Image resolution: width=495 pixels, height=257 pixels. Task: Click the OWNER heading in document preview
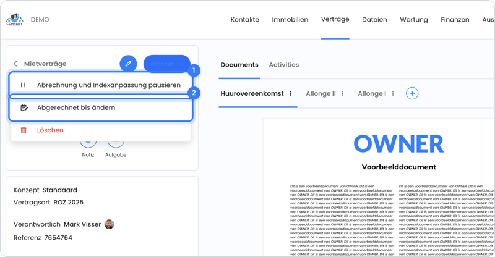coord(398,143)
